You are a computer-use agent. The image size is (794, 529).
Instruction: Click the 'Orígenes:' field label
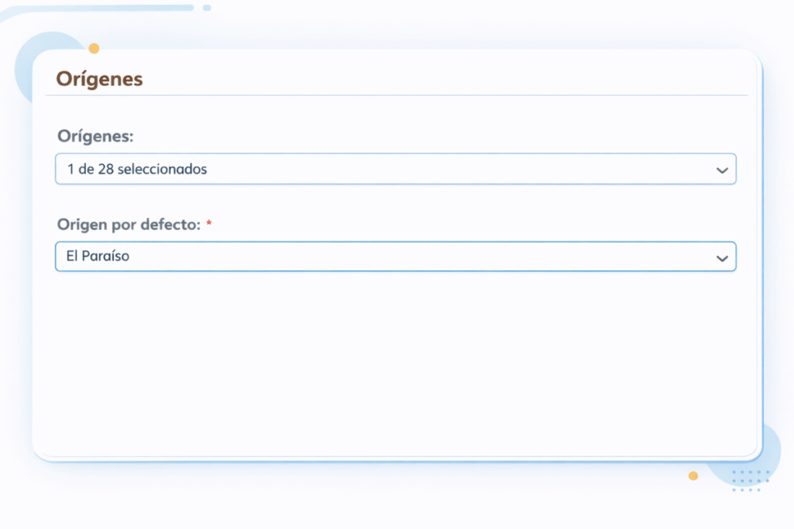pyautogui.click(x=95, y=136)
